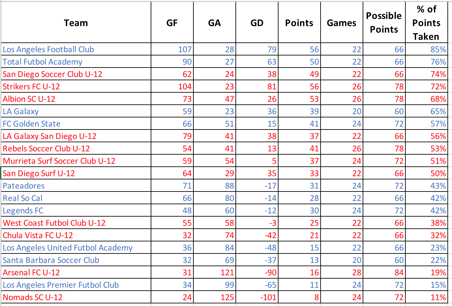Viewport: 452px width, 306px height.
Task: Select the % of Points Taken header
Action: click(426, 23)
